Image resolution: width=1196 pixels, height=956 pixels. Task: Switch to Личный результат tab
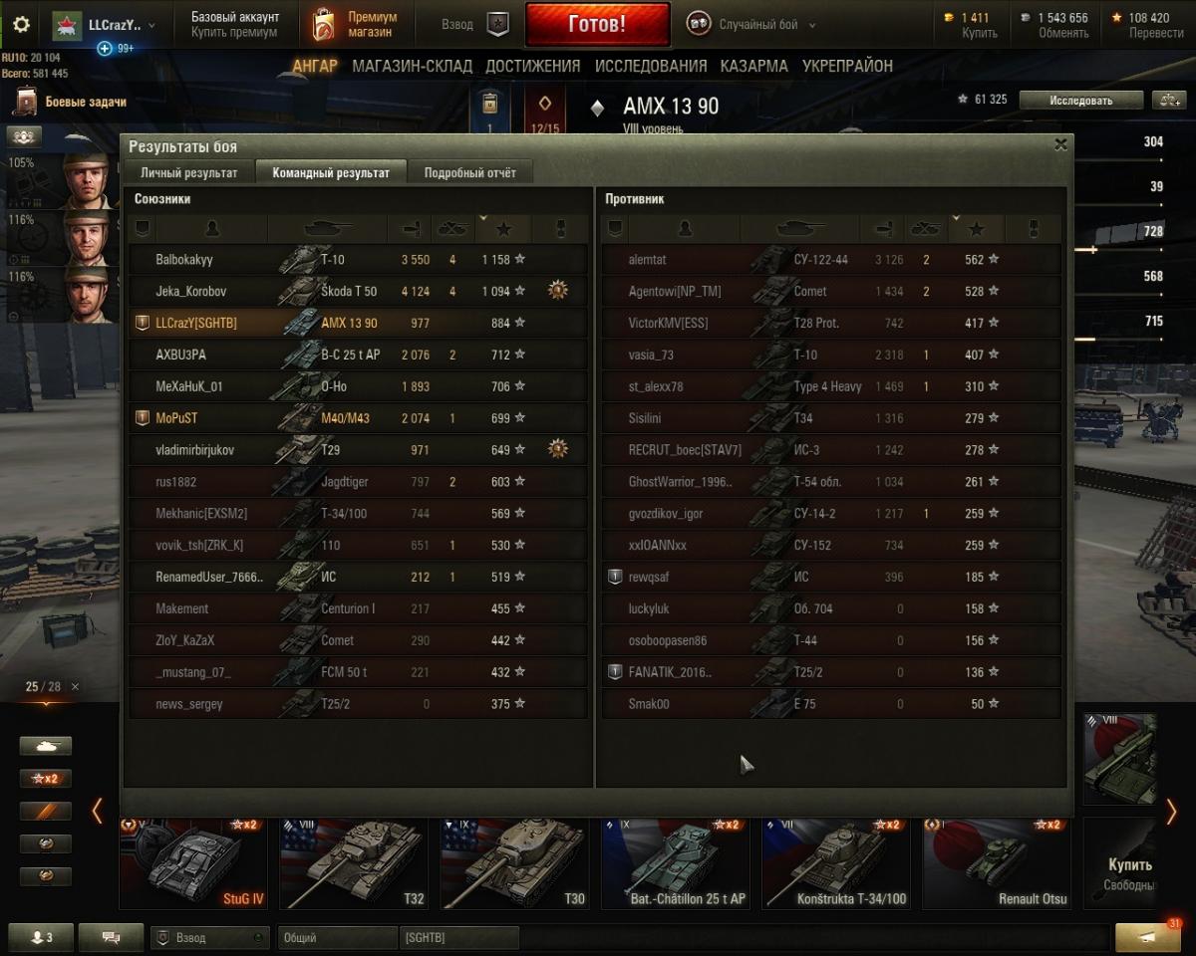pos(189,172)
